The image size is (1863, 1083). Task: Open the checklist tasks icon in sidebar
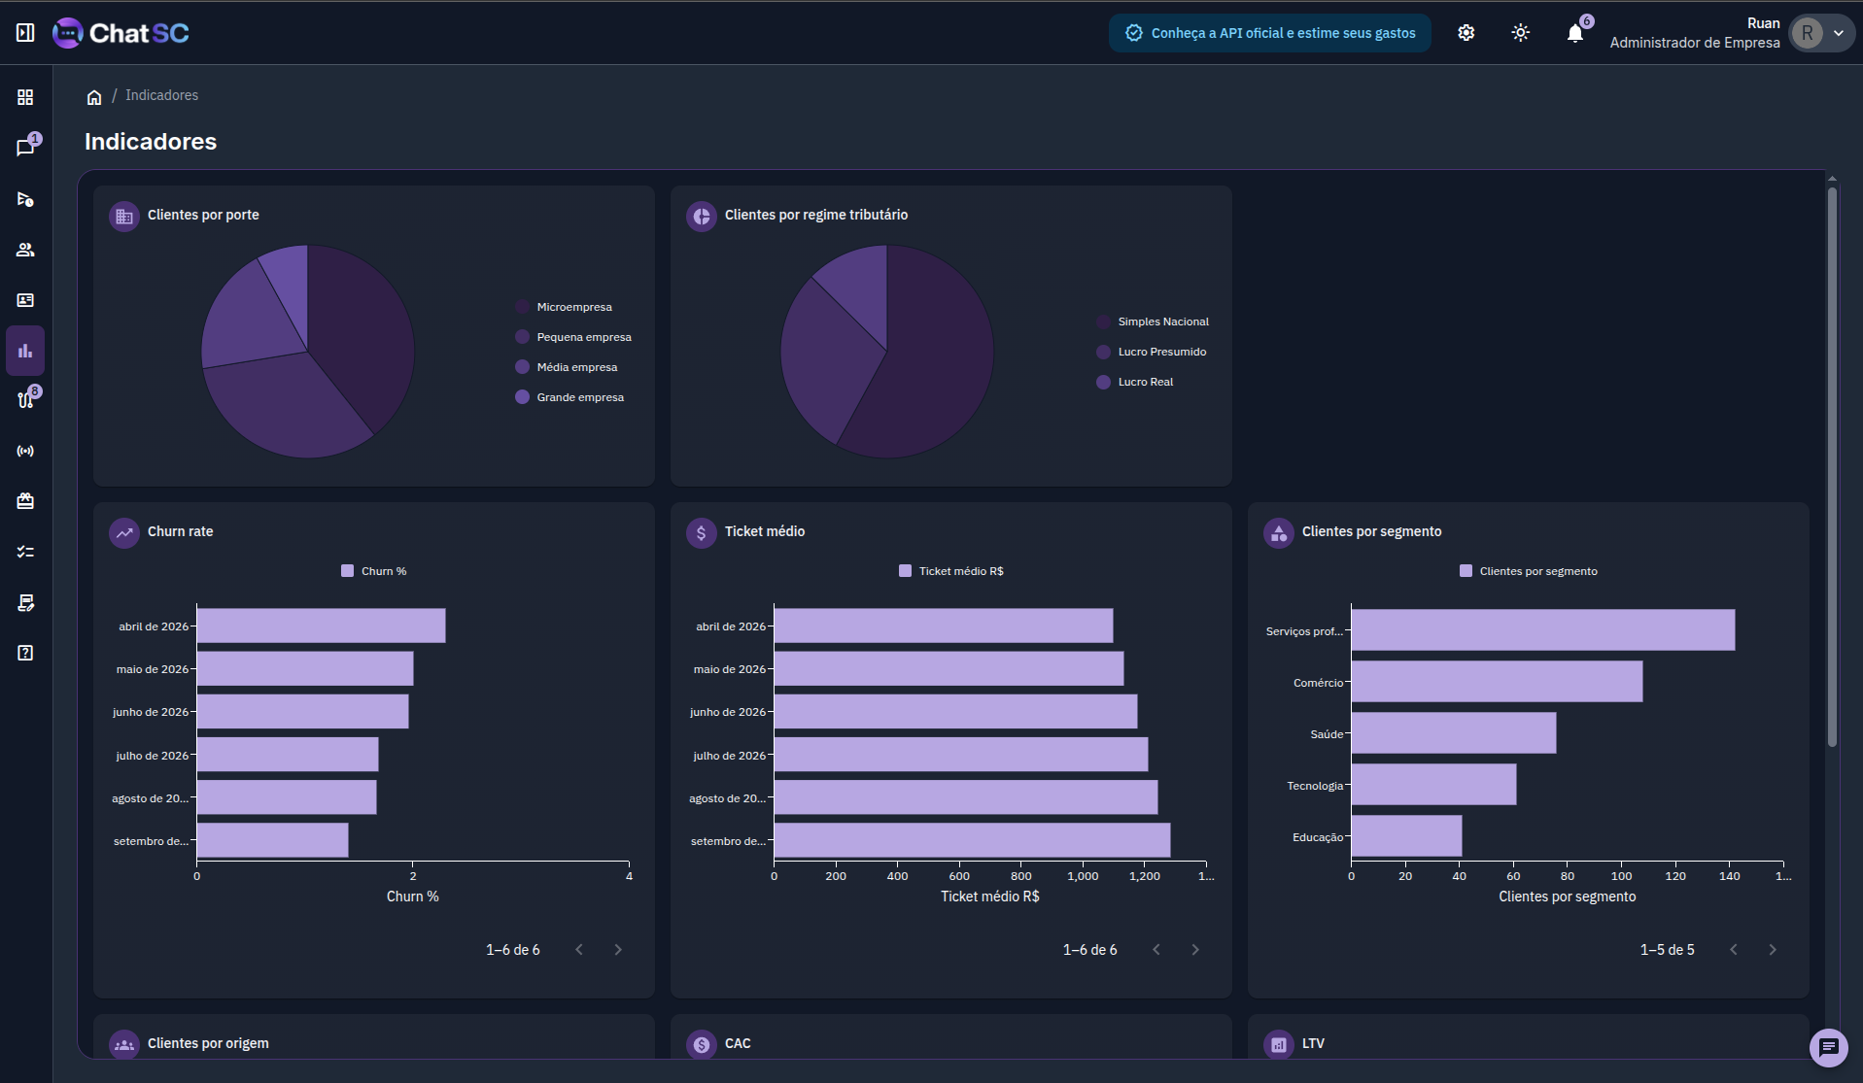pos(25,552)
